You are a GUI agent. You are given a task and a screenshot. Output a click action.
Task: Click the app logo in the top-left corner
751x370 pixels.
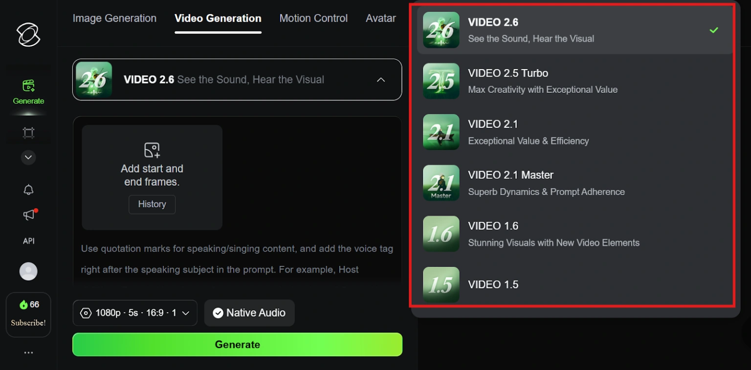point(28,34)
